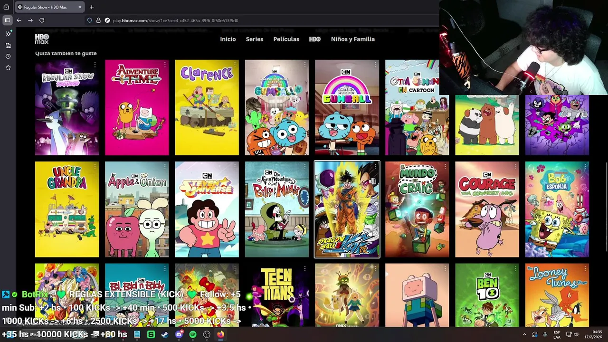Open the Clarence poster
Screen dimensions: 608x342
click(207, 107)
